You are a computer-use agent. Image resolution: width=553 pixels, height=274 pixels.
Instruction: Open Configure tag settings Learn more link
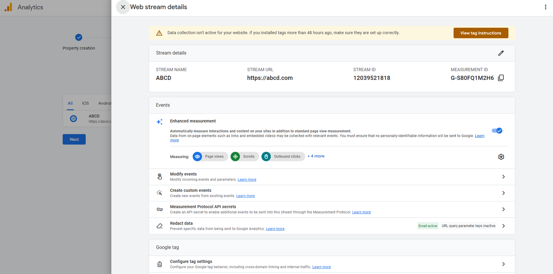(x=321, y=267)
